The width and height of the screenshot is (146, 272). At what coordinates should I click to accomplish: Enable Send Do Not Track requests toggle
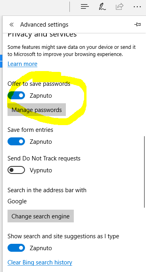click(x=16, y=170)
